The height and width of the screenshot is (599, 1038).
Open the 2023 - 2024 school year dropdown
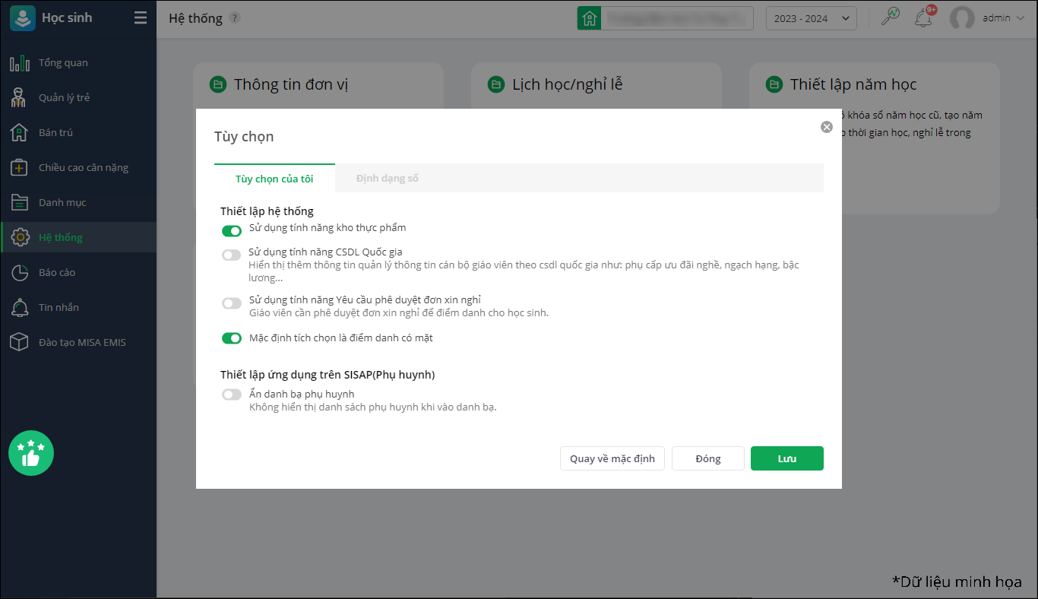(811, 18)
